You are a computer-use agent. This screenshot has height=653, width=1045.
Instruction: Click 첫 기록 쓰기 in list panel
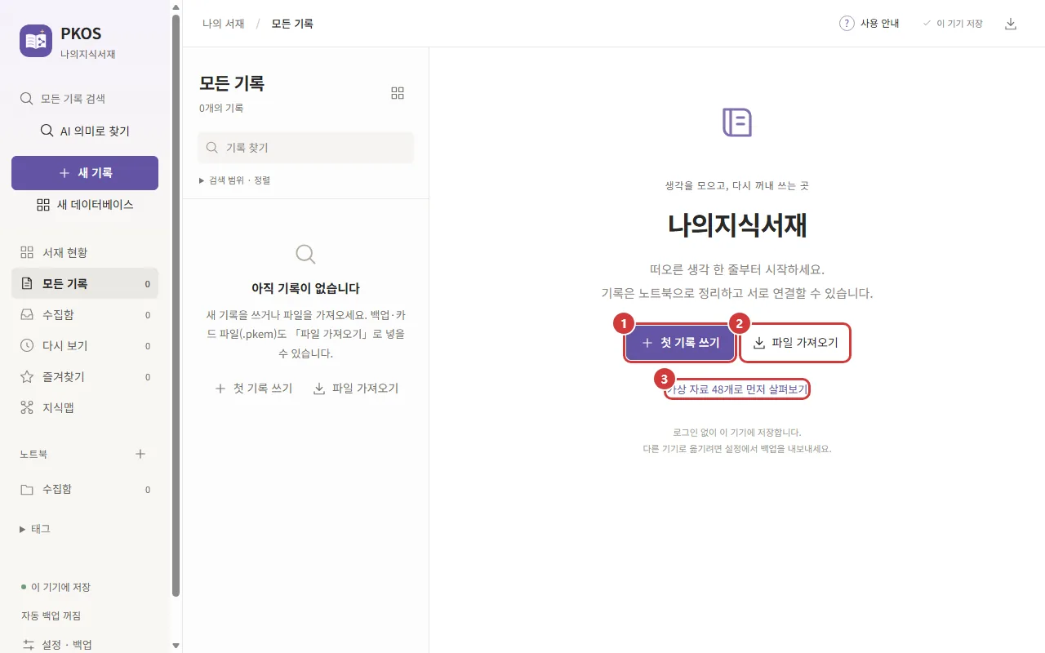[x=254, y=389]
